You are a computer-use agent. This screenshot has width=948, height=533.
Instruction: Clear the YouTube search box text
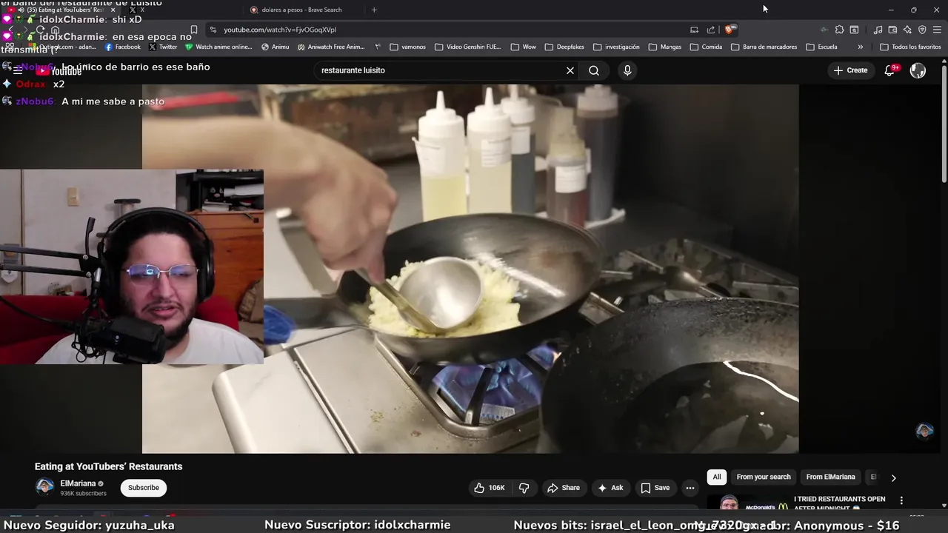(x=570, y=70)
